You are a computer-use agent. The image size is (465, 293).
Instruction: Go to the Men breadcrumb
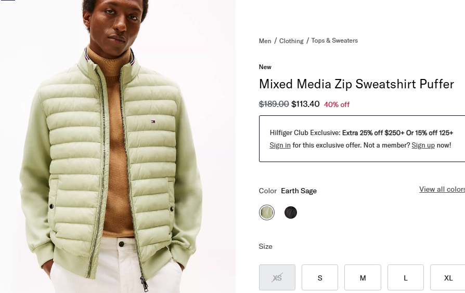click(265, 41)
